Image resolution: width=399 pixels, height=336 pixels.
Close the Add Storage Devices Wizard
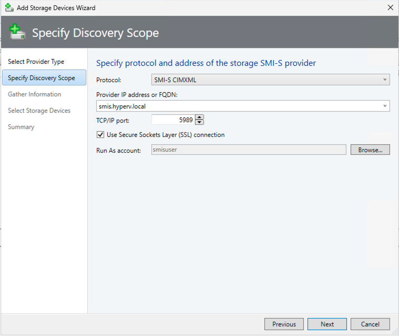tap(390, 8)
